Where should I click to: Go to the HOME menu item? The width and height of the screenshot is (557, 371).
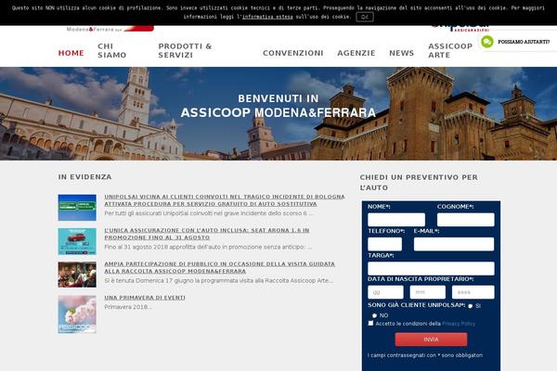point(71,53)
